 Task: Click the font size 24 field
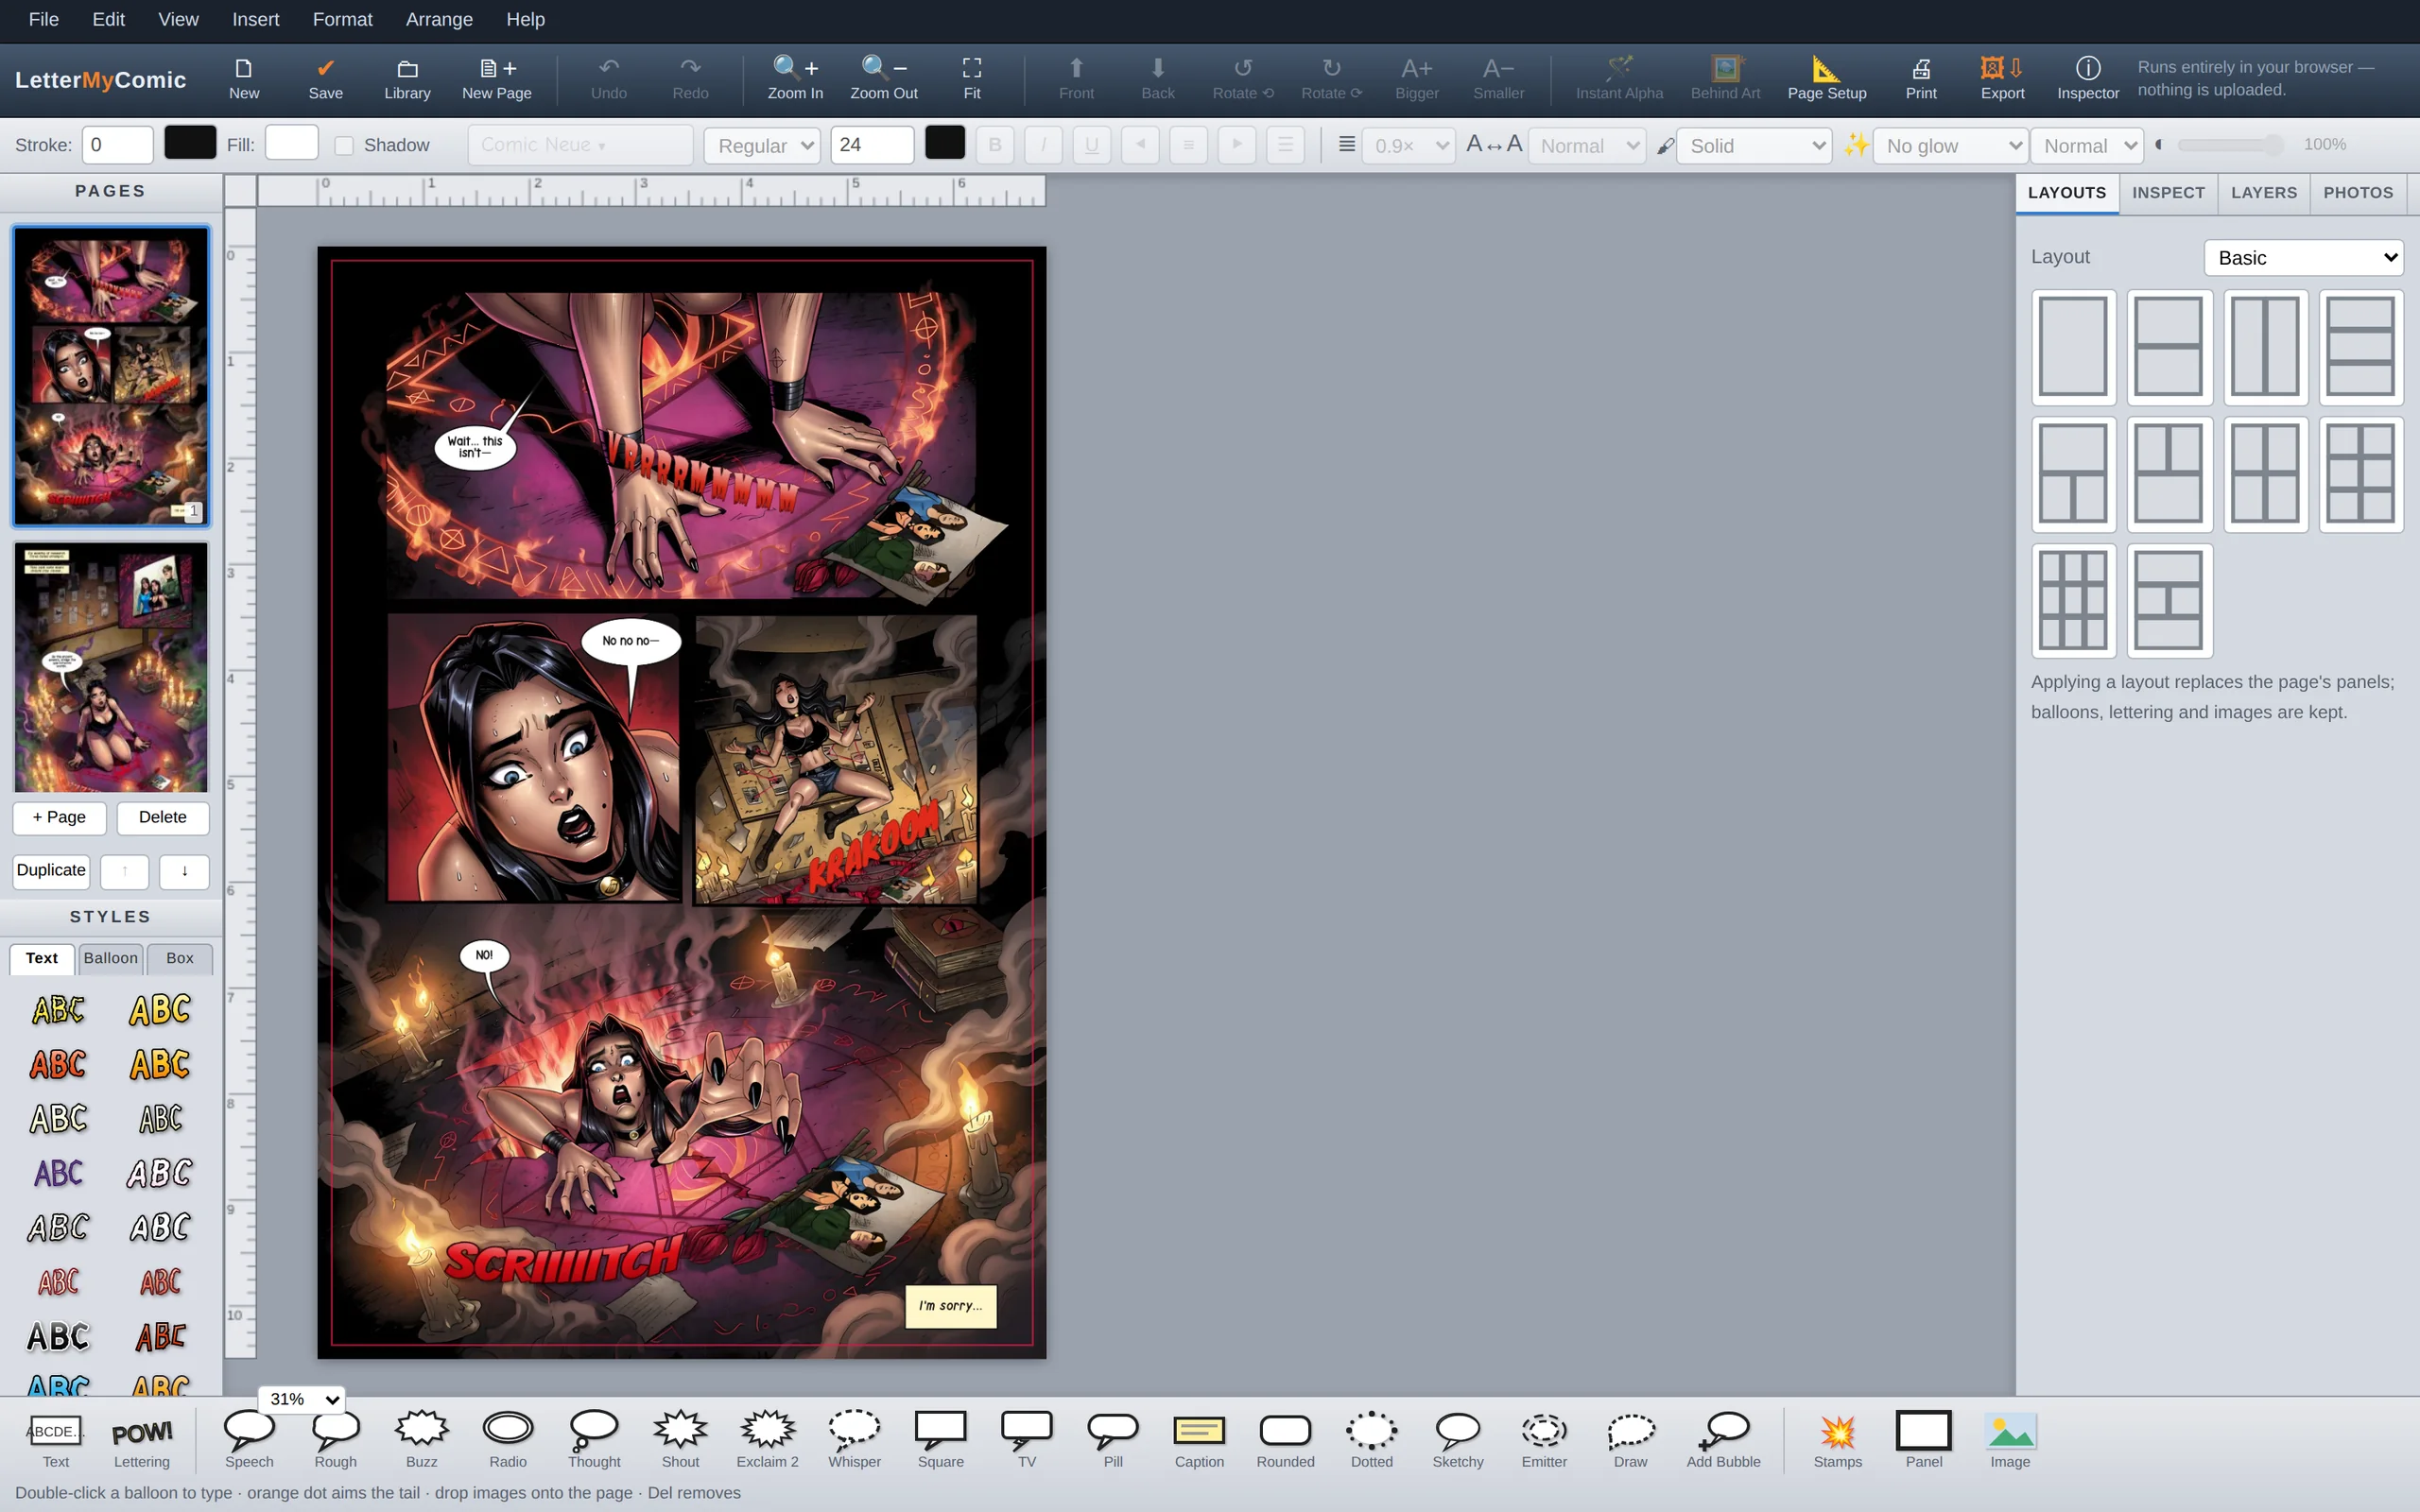click(872, 145)
